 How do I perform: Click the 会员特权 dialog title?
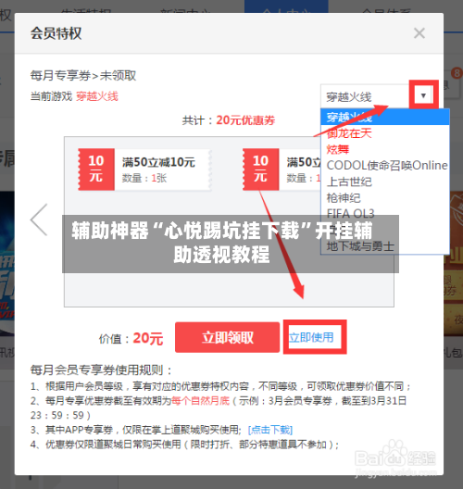[x=56, y=33]
